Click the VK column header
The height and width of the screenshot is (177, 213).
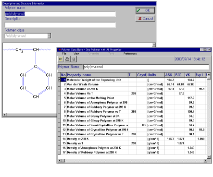(x=190, y=75)
